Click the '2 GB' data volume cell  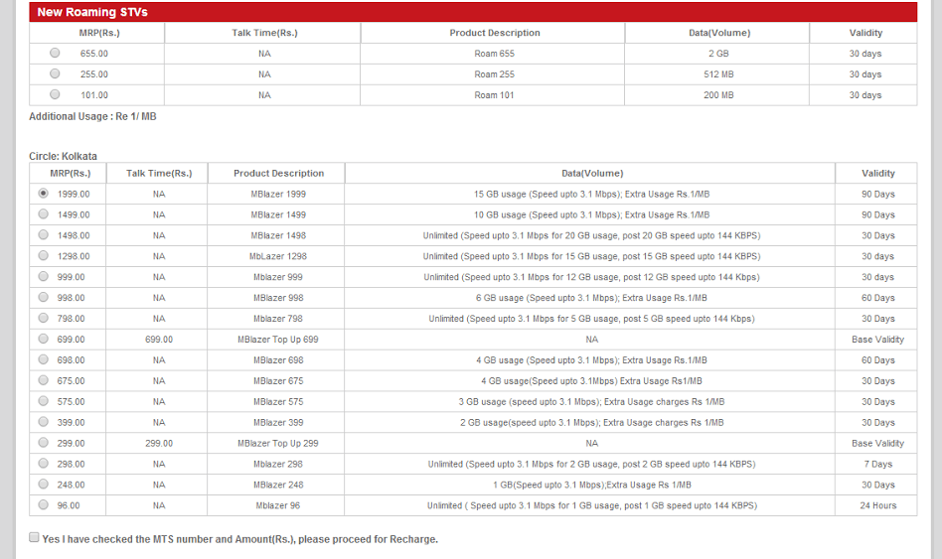coord(718,54)
